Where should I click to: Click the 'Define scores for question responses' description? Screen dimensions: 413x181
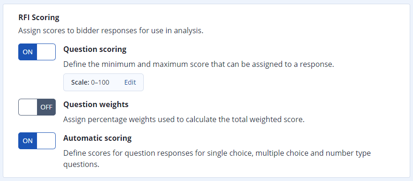[217, 159]
